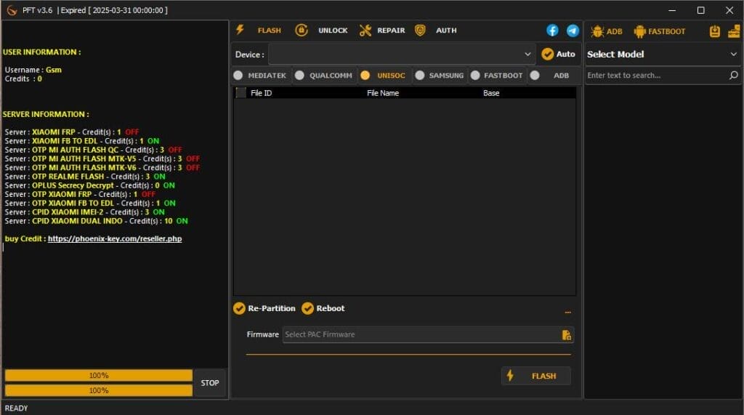
Task: Open the Facebook page icon
Action: (x=552, y=31)
